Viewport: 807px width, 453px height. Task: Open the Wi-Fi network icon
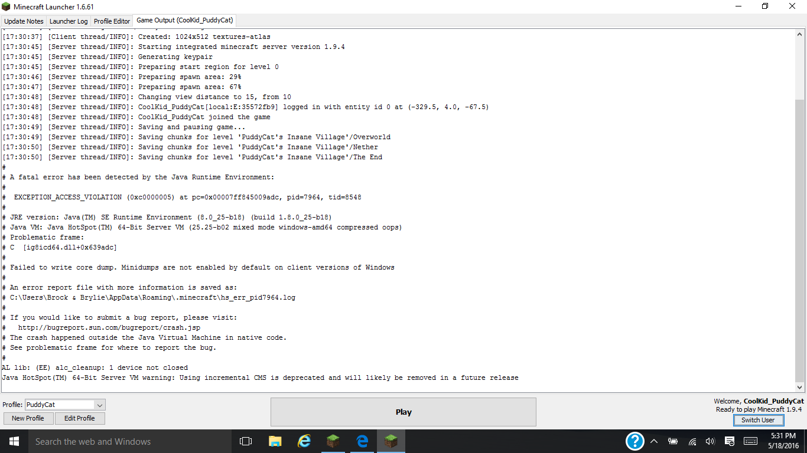coord(692,441)
